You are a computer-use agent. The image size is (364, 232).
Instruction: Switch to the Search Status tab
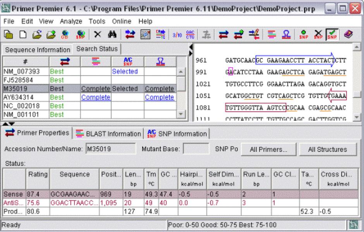pyautogui.click(x=97, y=49)
